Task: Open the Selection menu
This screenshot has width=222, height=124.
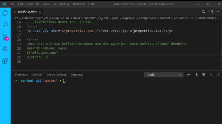Action: [x=33, y=4]
